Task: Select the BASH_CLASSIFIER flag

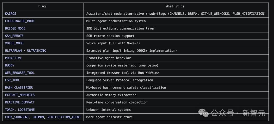Action: click(x=19, y=87)
